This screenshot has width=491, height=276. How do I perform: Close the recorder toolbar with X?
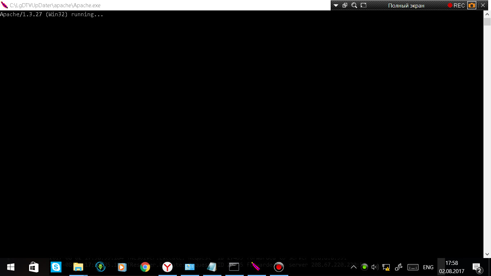pos(483,5)
